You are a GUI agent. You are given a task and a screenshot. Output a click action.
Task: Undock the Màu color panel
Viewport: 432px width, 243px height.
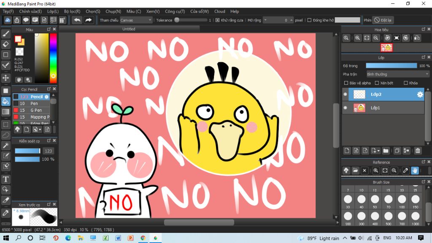pos(49,29)
